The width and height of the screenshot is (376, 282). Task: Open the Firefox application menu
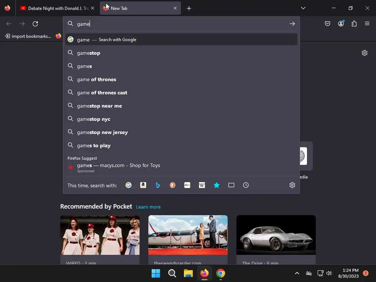point(367,23)
